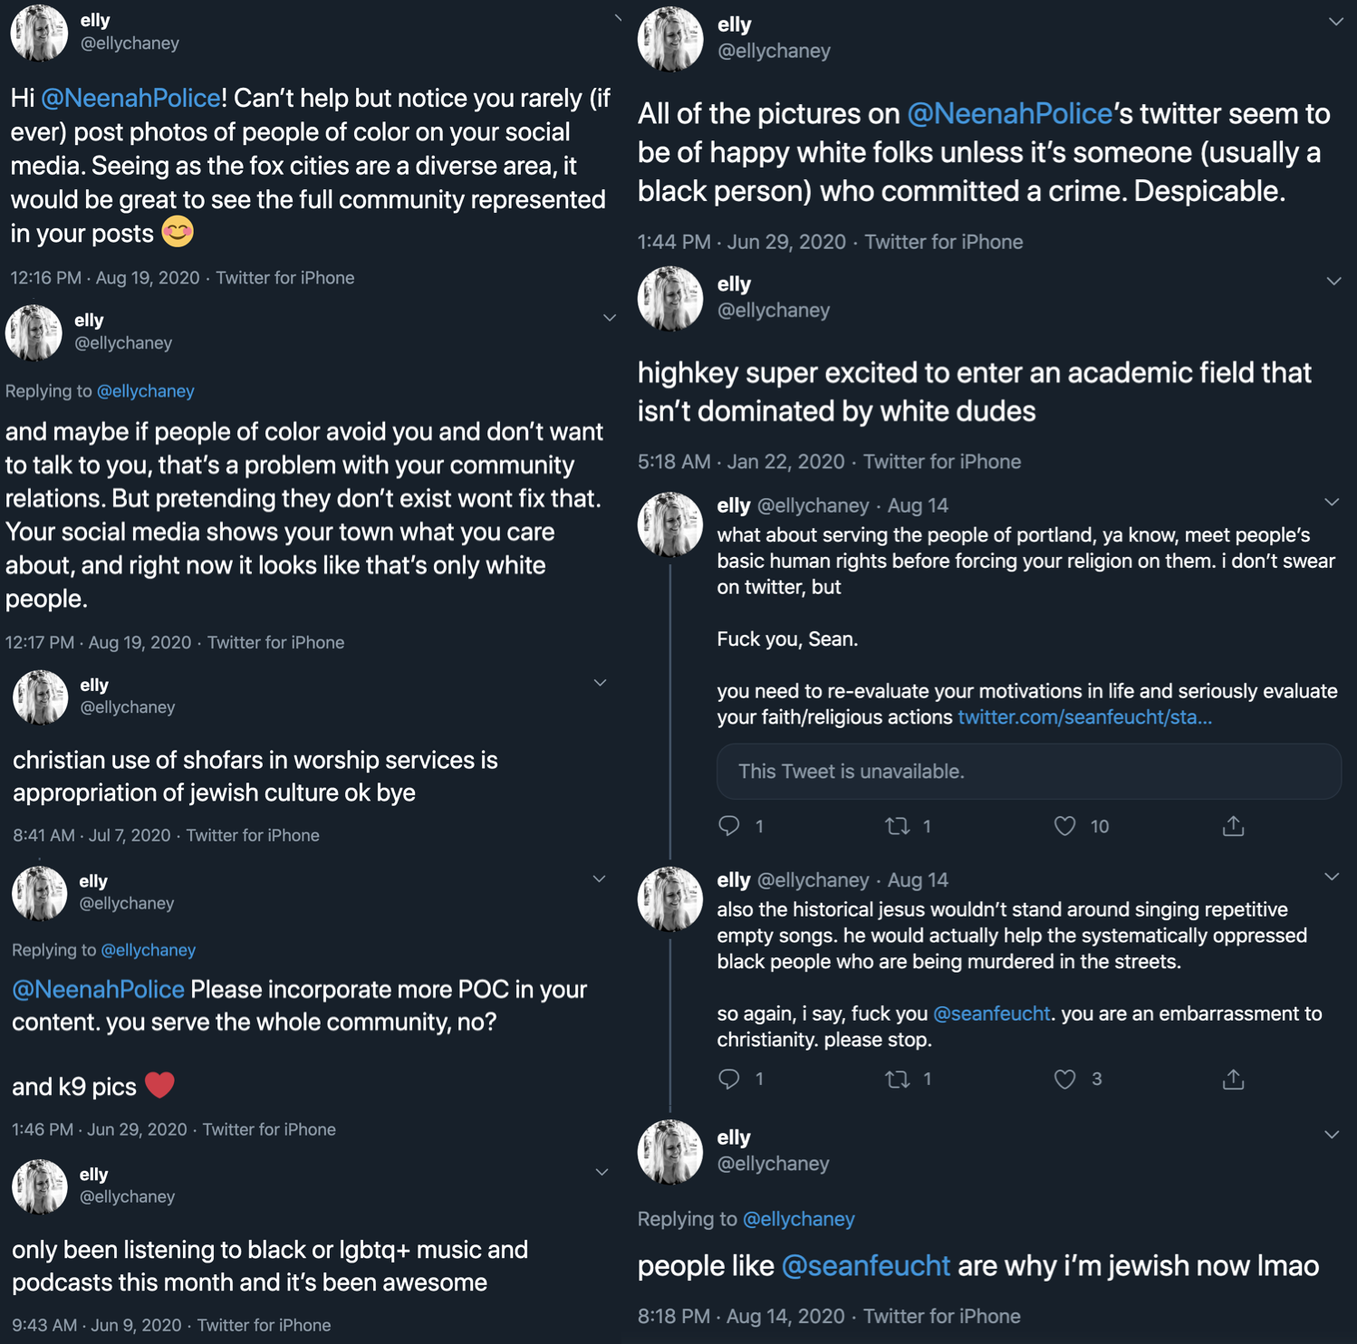
Task: Open 'Replying to @ellychaney' link above POC tweet
Action: click(x=149, y=950)
